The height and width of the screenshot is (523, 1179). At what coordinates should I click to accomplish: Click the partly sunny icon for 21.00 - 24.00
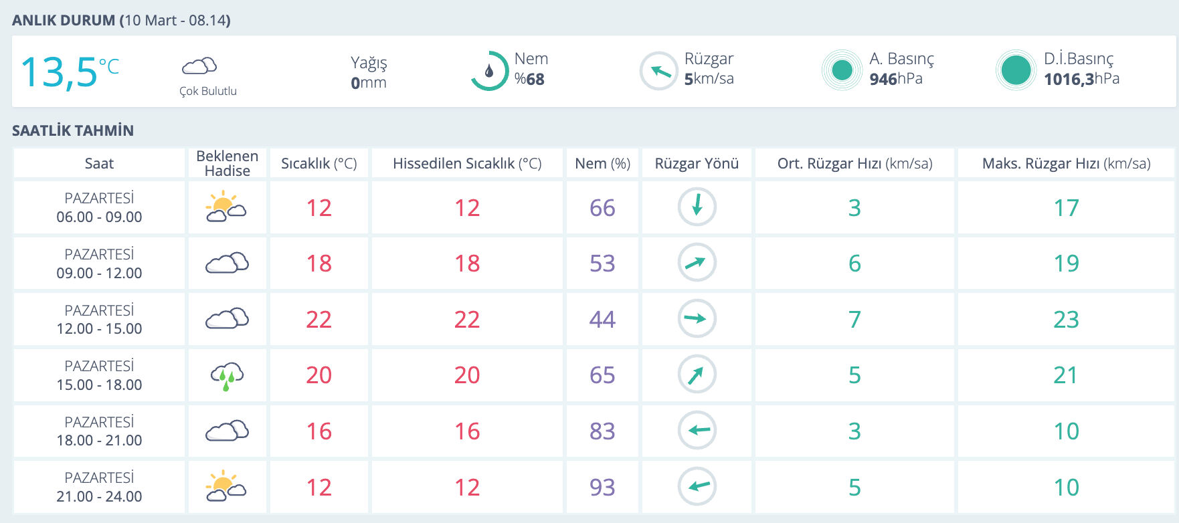226,487
